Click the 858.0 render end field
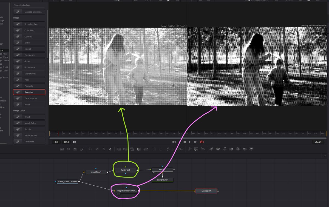The image size is (329, 207). 66,142
